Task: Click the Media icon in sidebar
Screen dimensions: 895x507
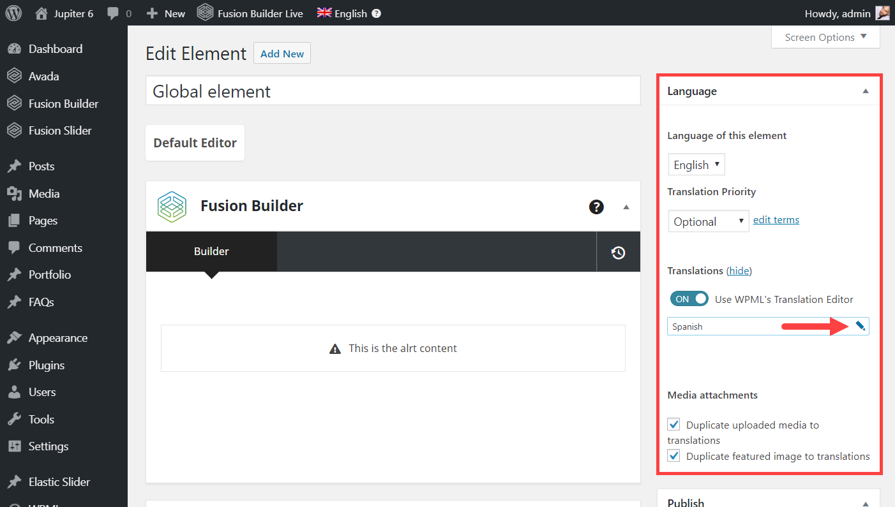Action: pyautogui.click(x=14, y=194)
